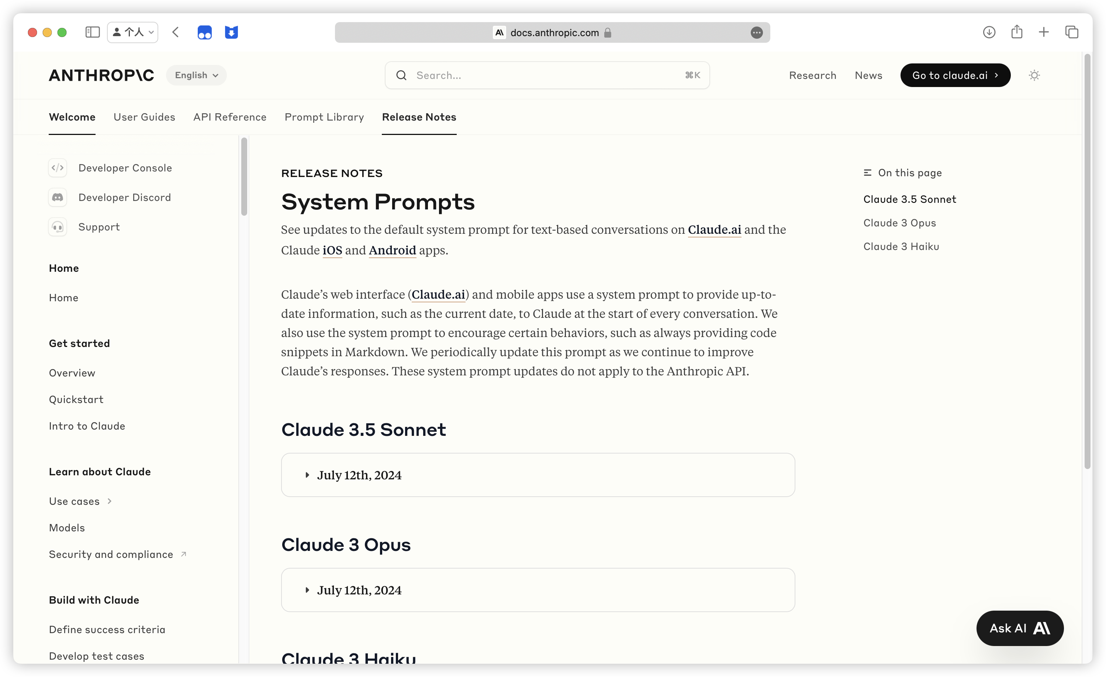Viewport: 1106px width, 677px height.
Task: Click Claude 3 Haiku anchor link
Action: 901,246
